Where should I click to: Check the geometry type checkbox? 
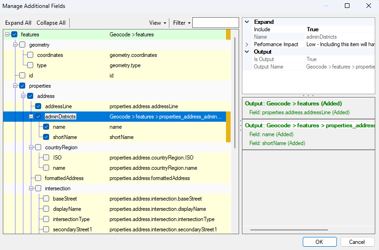click(30, 65)
